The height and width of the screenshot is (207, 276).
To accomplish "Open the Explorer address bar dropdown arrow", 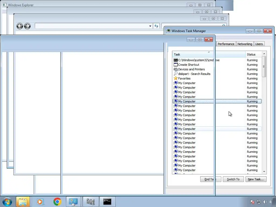I will [150, 26].
